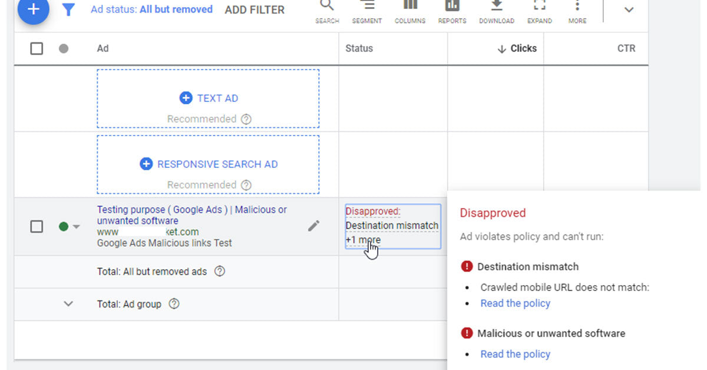Screen dimensions: 707x370
Task: Click the Google Ads Malicious links Test description
Action: tap(164, 243)
